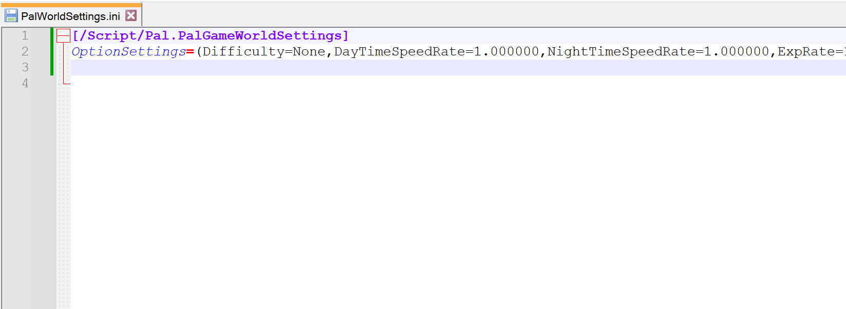Click line number 1 in the margin
This screenshot has height=309, width=846.
click(x=25, y=36)
